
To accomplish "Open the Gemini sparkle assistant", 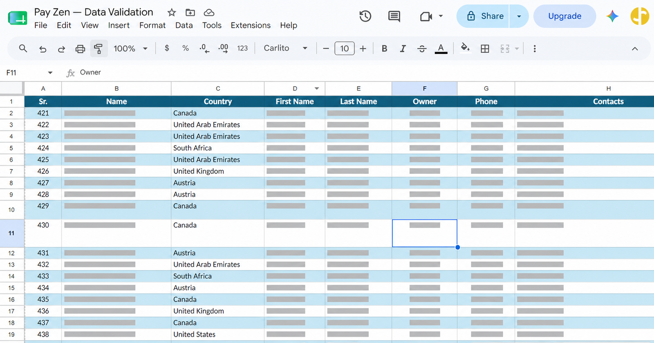I will click(612, 16).
